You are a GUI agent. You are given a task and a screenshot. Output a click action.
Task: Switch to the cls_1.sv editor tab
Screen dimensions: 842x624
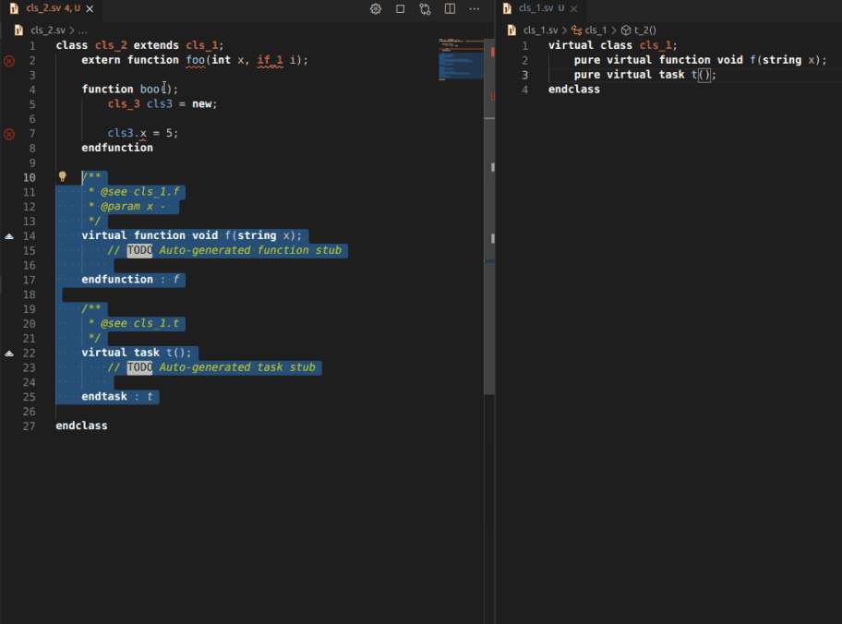click(535, 8)
